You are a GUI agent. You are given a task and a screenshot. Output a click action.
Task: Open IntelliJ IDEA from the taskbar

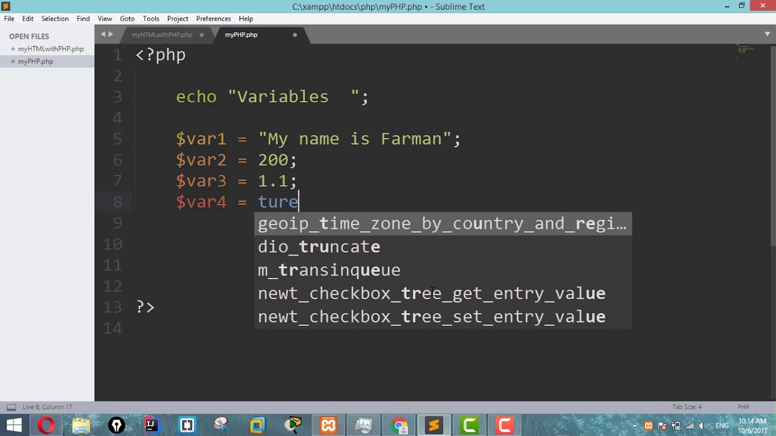[x=152, y=425]
